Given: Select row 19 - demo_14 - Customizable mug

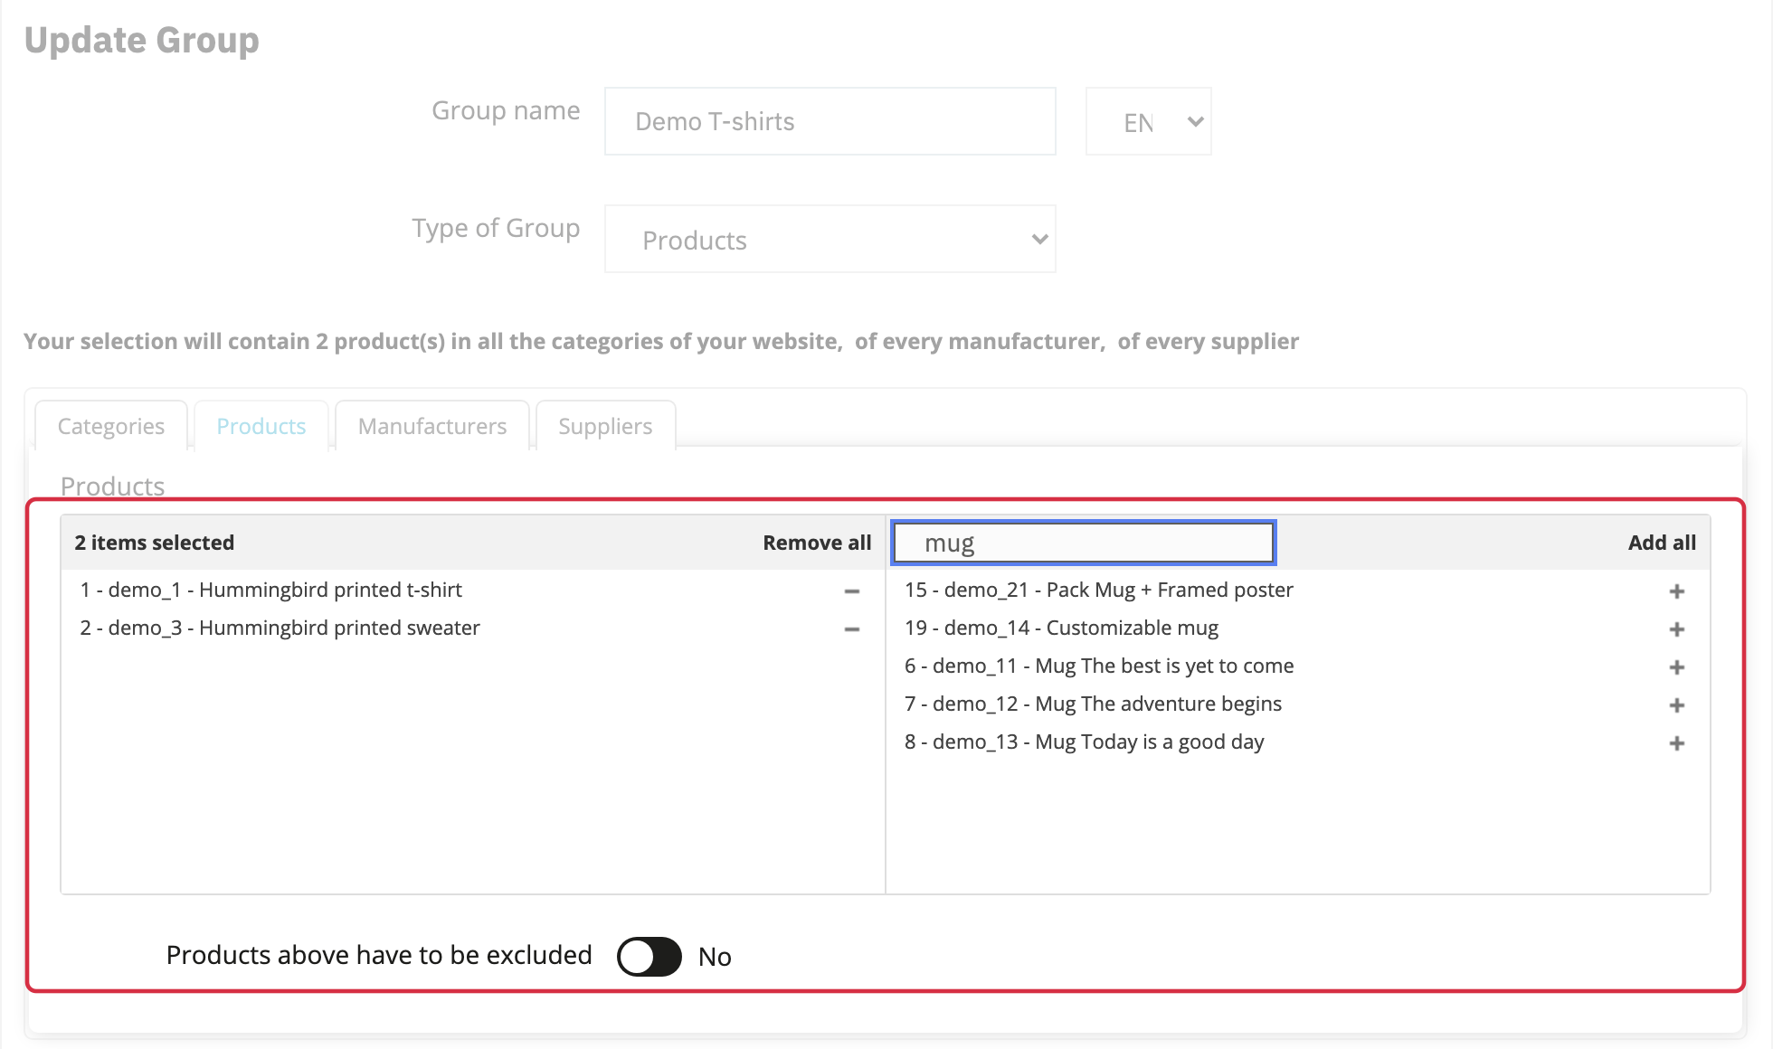Looking at the screenshot, I should click(x=1298, y=628).
